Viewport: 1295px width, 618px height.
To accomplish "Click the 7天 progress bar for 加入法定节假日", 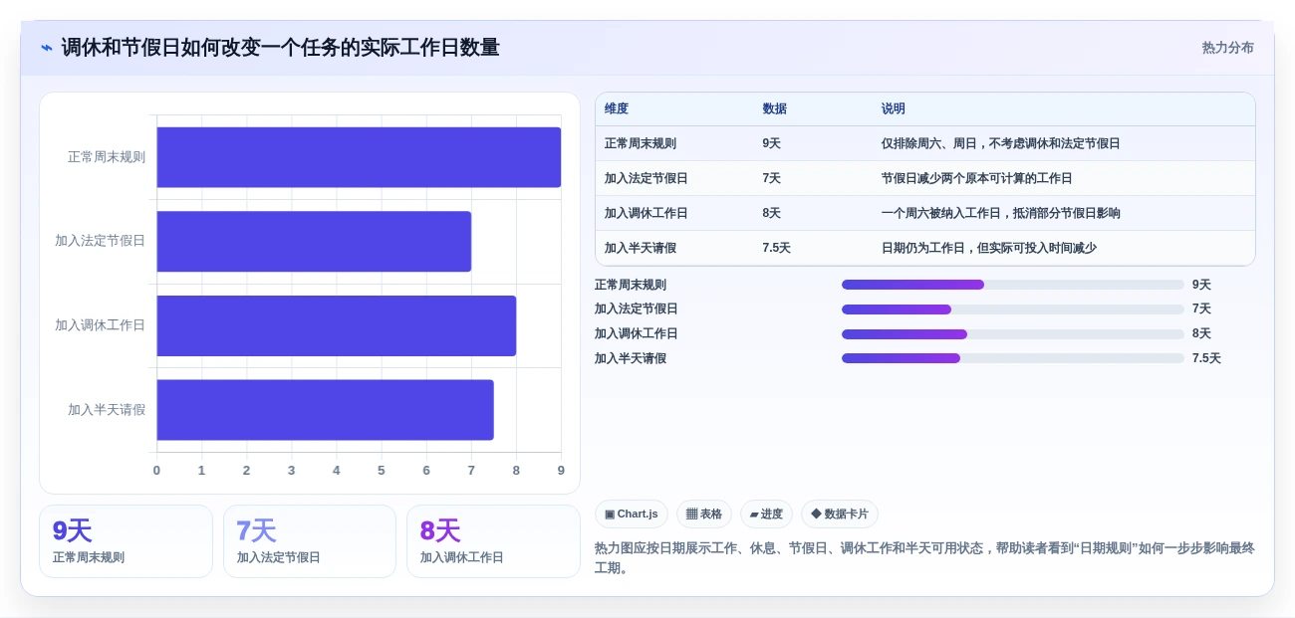I will [1013, 309].
